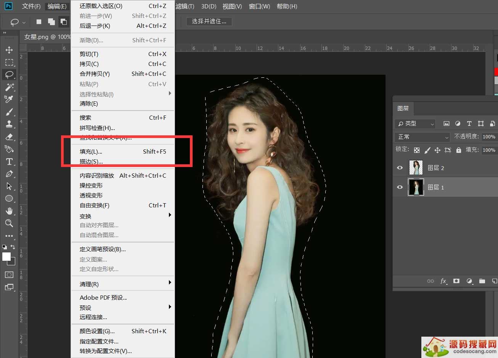Choose 描边(S)... from the Edit menu

[123, 162]
